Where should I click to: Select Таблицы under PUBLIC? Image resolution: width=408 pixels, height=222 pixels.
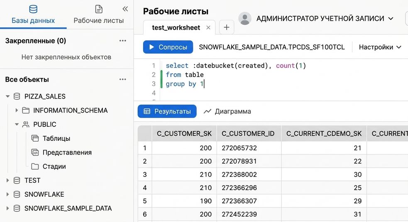(x=56, y=138)
